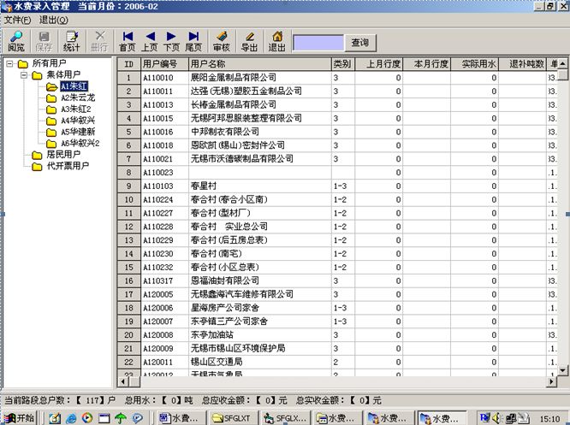
Task: Click the cell A110011
Action: 164,91
